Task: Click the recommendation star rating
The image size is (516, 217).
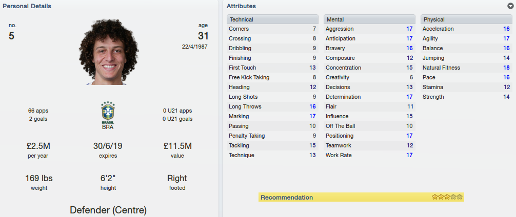Action: coord(447,197)
